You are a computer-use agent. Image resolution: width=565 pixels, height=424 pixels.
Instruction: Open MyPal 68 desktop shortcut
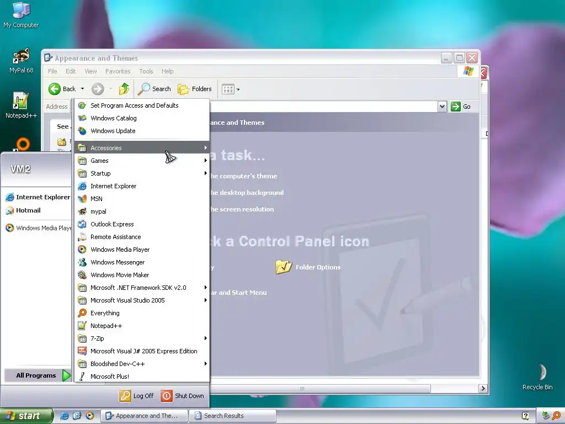tap(22, 61)
